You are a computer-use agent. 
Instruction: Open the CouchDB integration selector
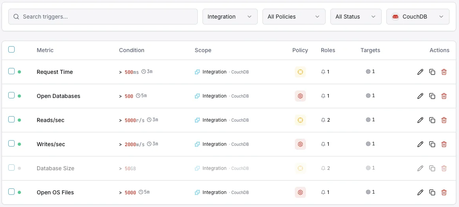click(418, 17)
